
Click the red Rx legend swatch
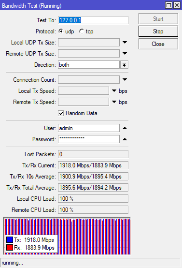pos(10,248)
